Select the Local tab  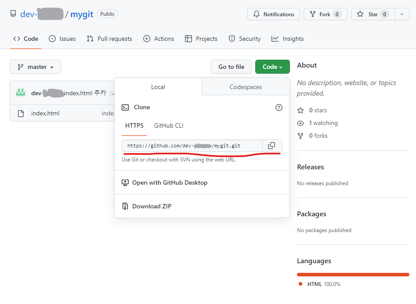(158, 87)
